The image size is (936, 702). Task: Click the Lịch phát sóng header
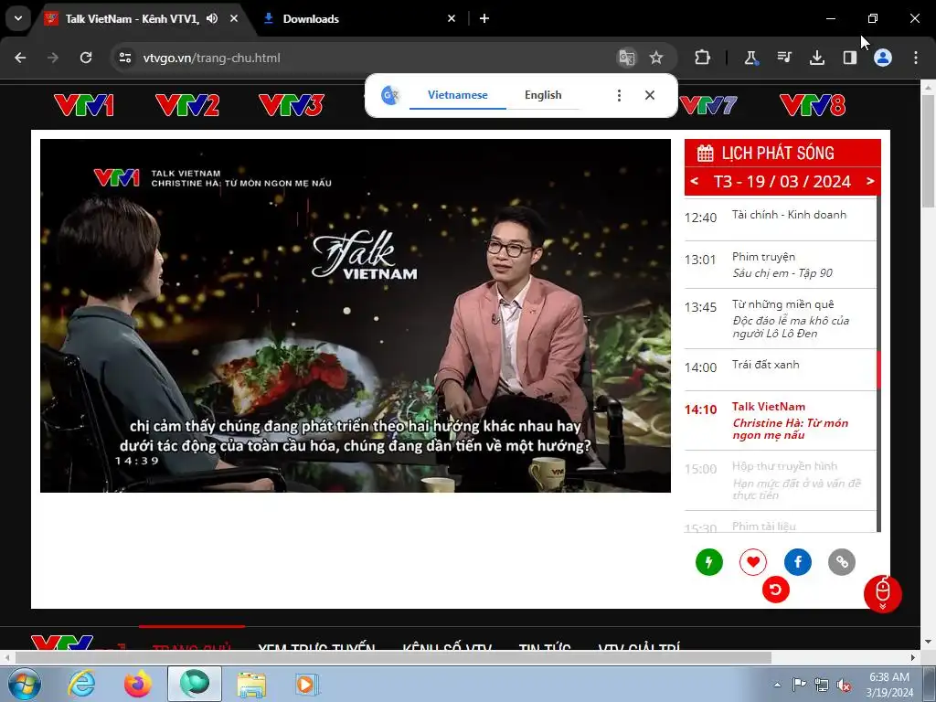click(782, 153)
